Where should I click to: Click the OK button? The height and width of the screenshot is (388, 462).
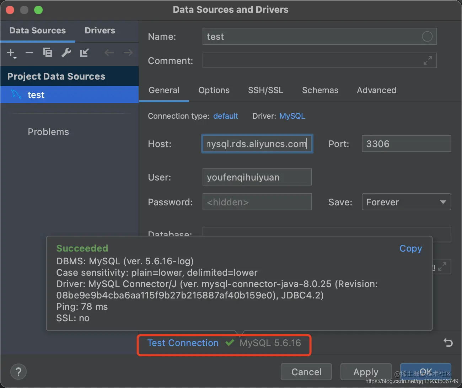426,372
